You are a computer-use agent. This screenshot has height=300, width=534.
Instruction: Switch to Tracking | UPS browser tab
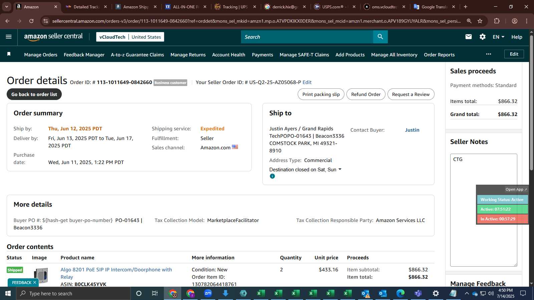coord(235,7)
